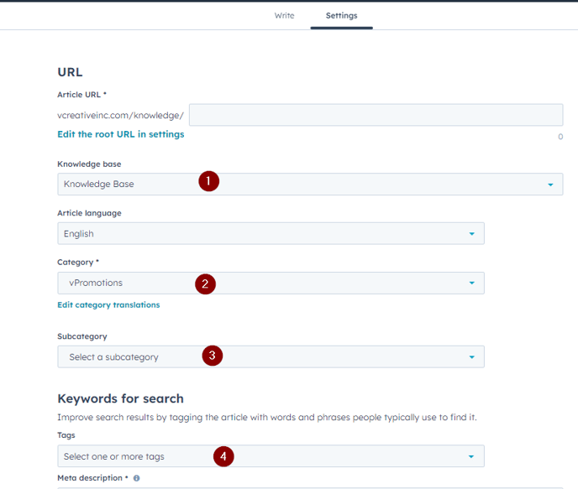Open the English language dropdown
The width and height of the screenshot is (578, 489).
point(271,233)
